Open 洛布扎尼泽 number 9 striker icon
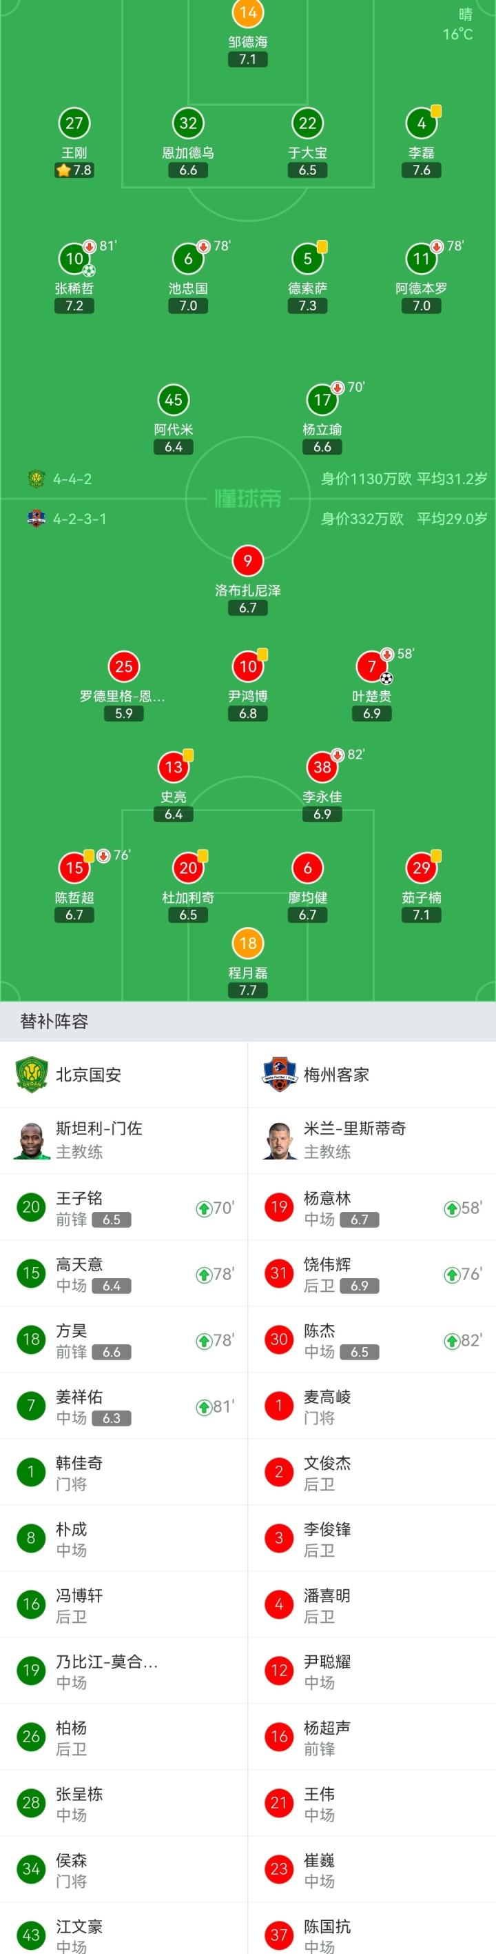Screen dimensions: 496x1954 pos(247,561)
